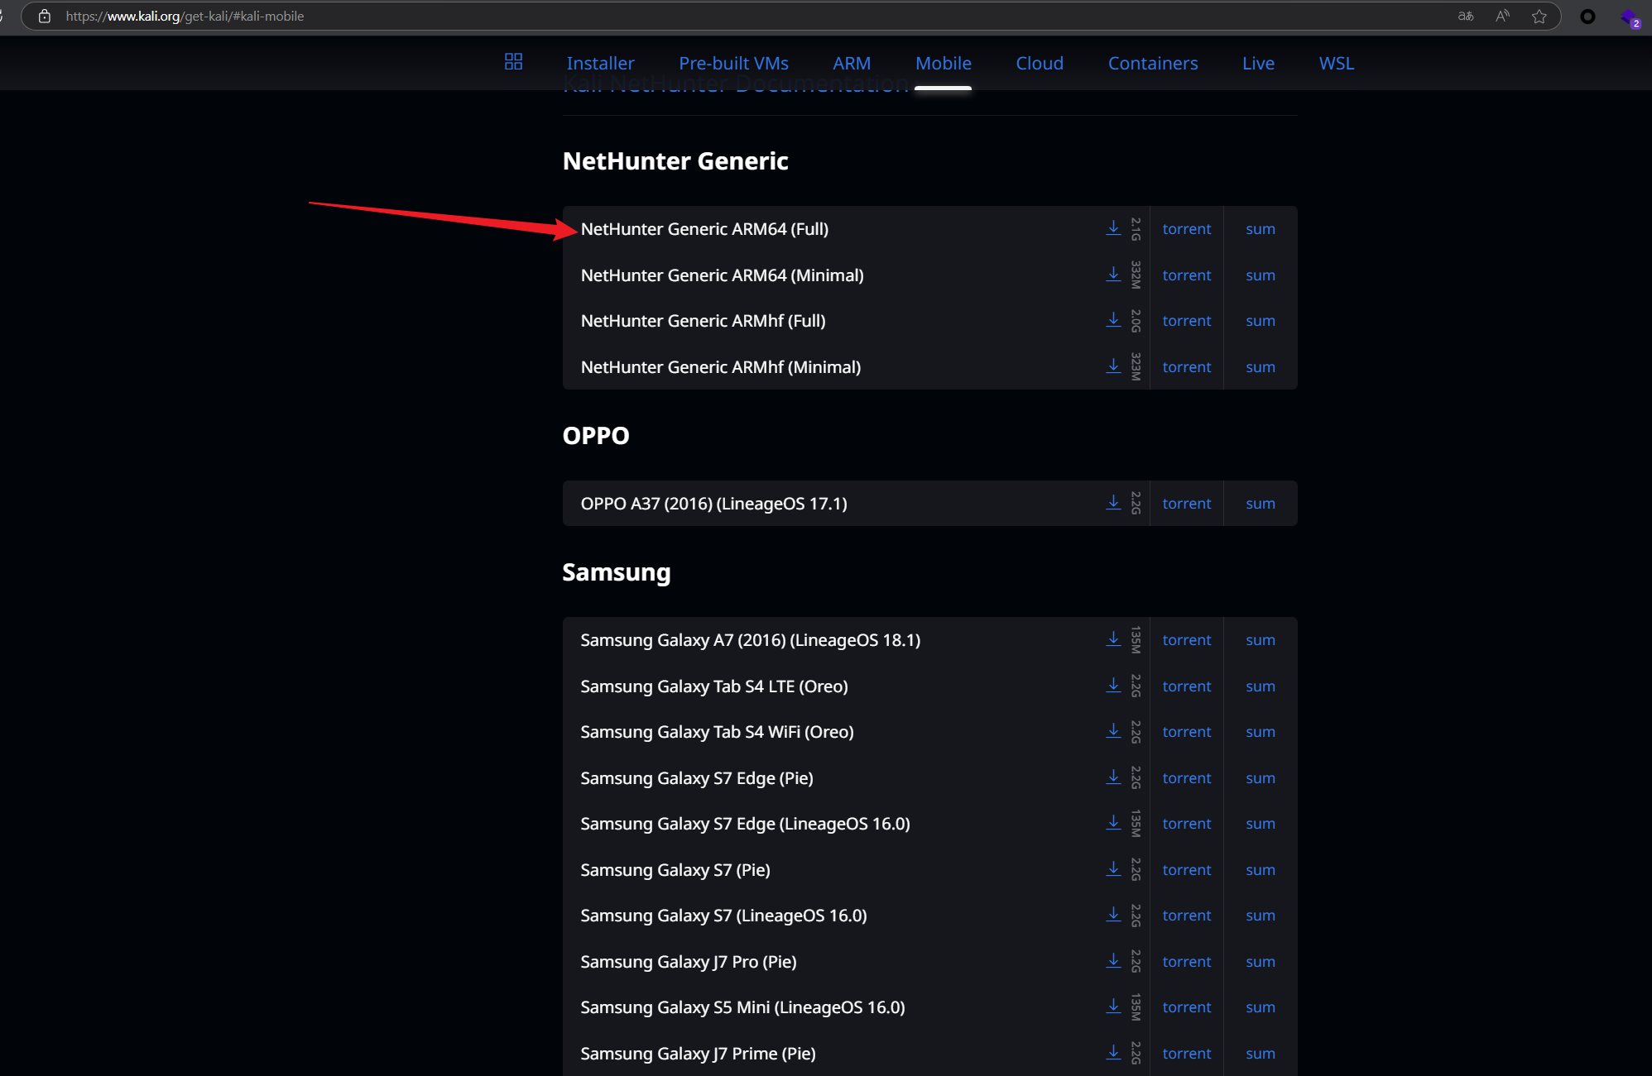Open the browser extension icon with badge
The width and height of the screenshot is (1652, 1076).
(x=1629, y=18)
